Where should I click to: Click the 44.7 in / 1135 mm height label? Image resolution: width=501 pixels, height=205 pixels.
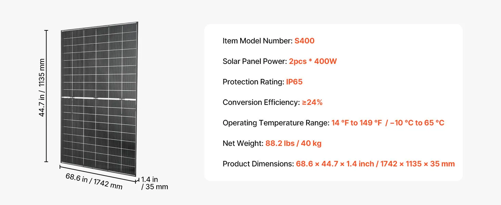[42, 88]
